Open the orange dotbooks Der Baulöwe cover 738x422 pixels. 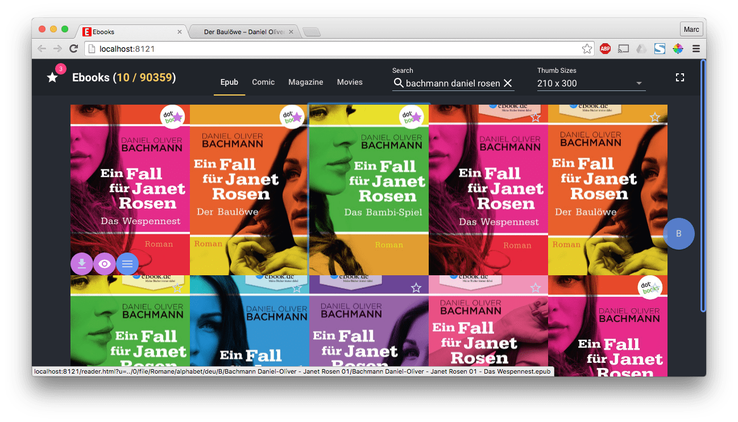coord(250,190)
